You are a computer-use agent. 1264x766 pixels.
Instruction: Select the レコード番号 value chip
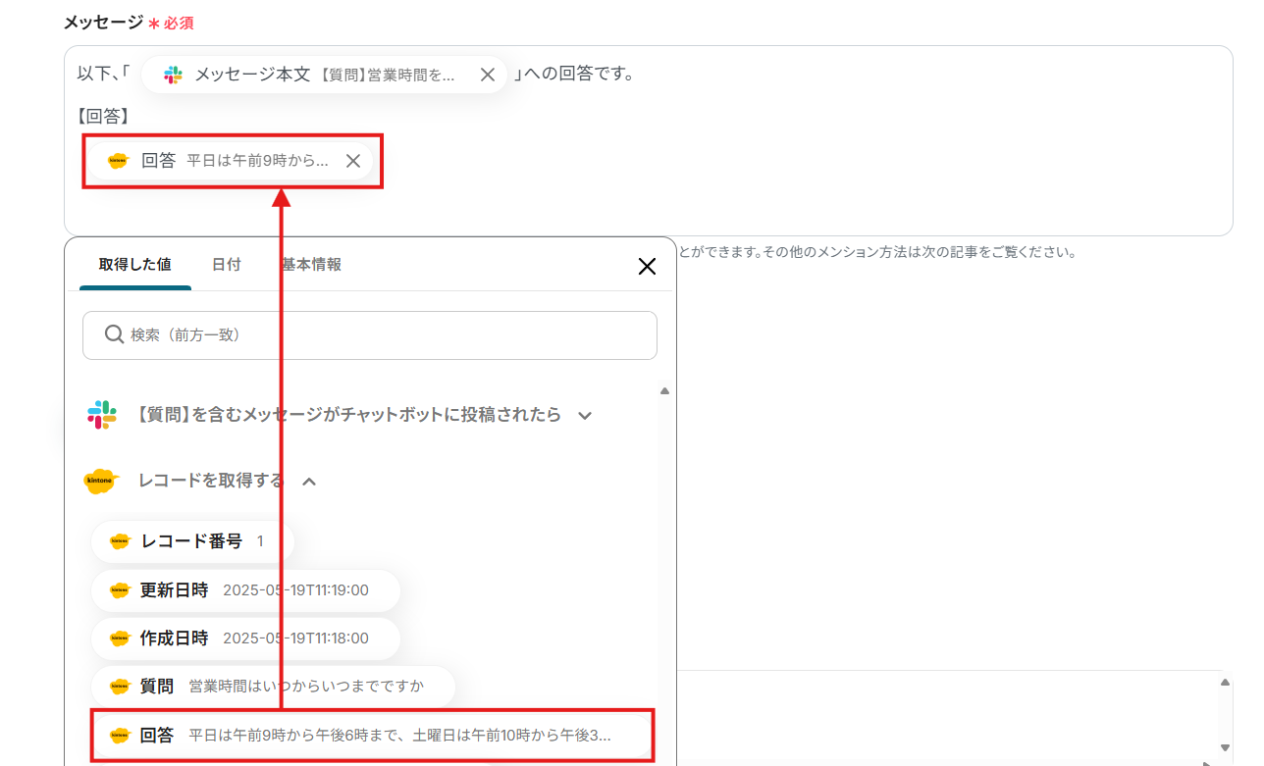(x=193, y=541)
